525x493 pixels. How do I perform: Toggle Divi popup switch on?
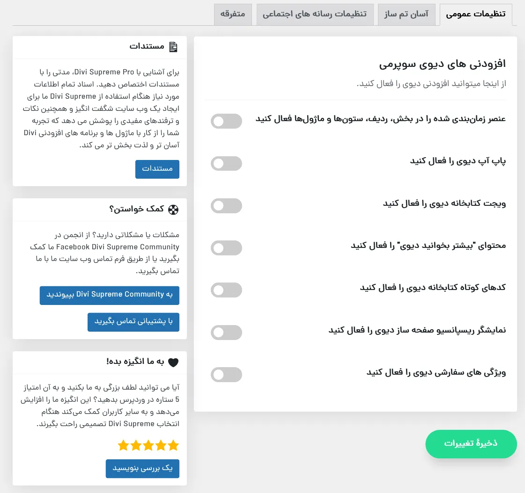pyautogui.click(x=226, y=164)
